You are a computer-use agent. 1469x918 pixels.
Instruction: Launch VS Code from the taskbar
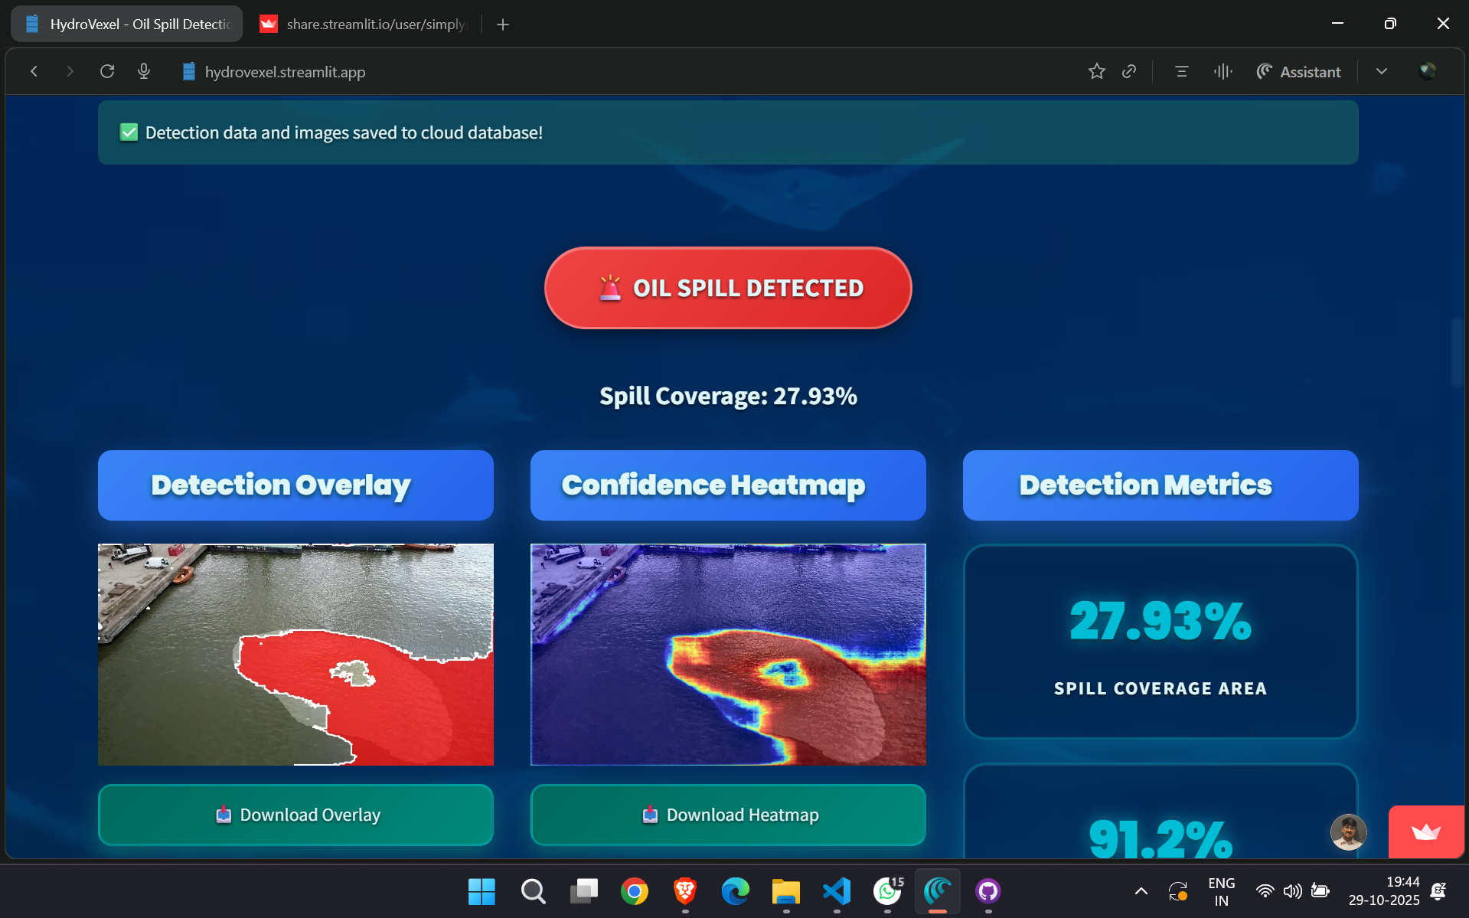click(x=837, y=891)
